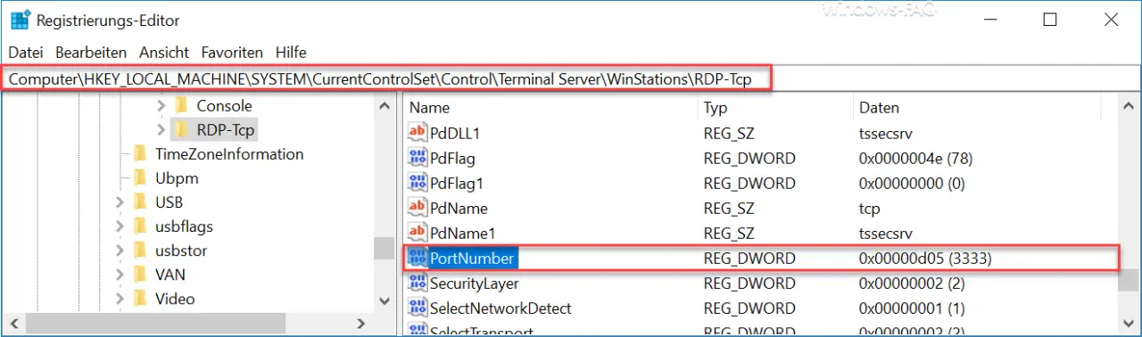Viewport: 1142px width, 337px height.
Task: Click the tree pane scroll up arrow
Action: coord(385,106)
